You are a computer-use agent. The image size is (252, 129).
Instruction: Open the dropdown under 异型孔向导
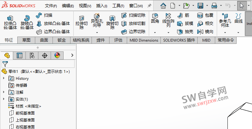(97, 32)
